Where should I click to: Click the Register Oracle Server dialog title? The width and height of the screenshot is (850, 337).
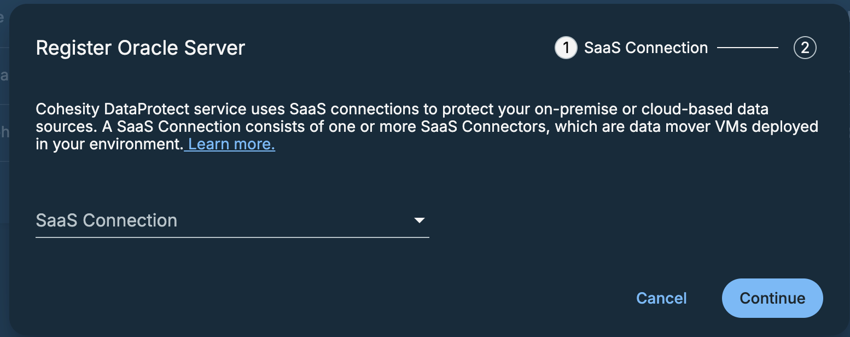click(x=140, y=48)
